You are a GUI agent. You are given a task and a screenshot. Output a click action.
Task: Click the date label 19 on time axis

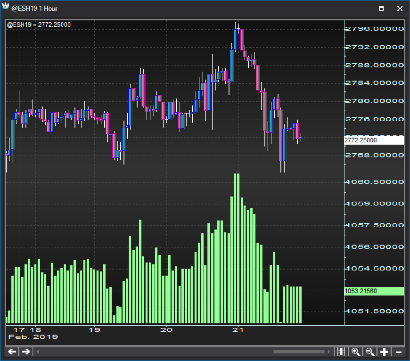point(94,330)
